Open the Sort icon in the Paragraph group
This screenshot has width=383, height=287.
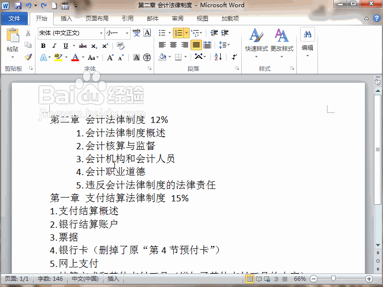click(218, 57)
